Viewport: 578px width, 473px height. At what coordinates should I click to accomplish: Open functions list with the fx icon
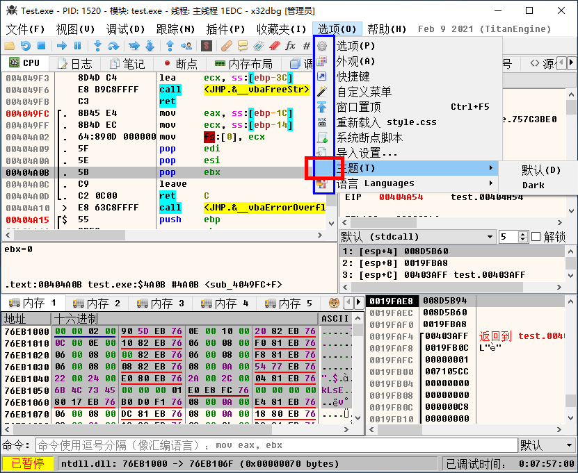point(291,46)
